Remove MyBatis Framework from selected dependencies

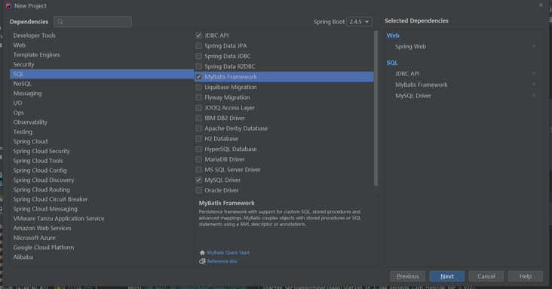(x=534, y=85)
